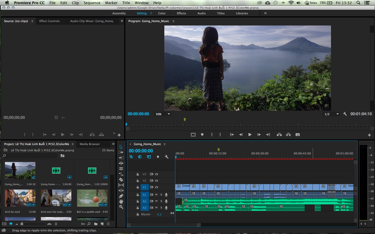Switch to Audio workspace
The image size is (375, 234).
point(201,13)
